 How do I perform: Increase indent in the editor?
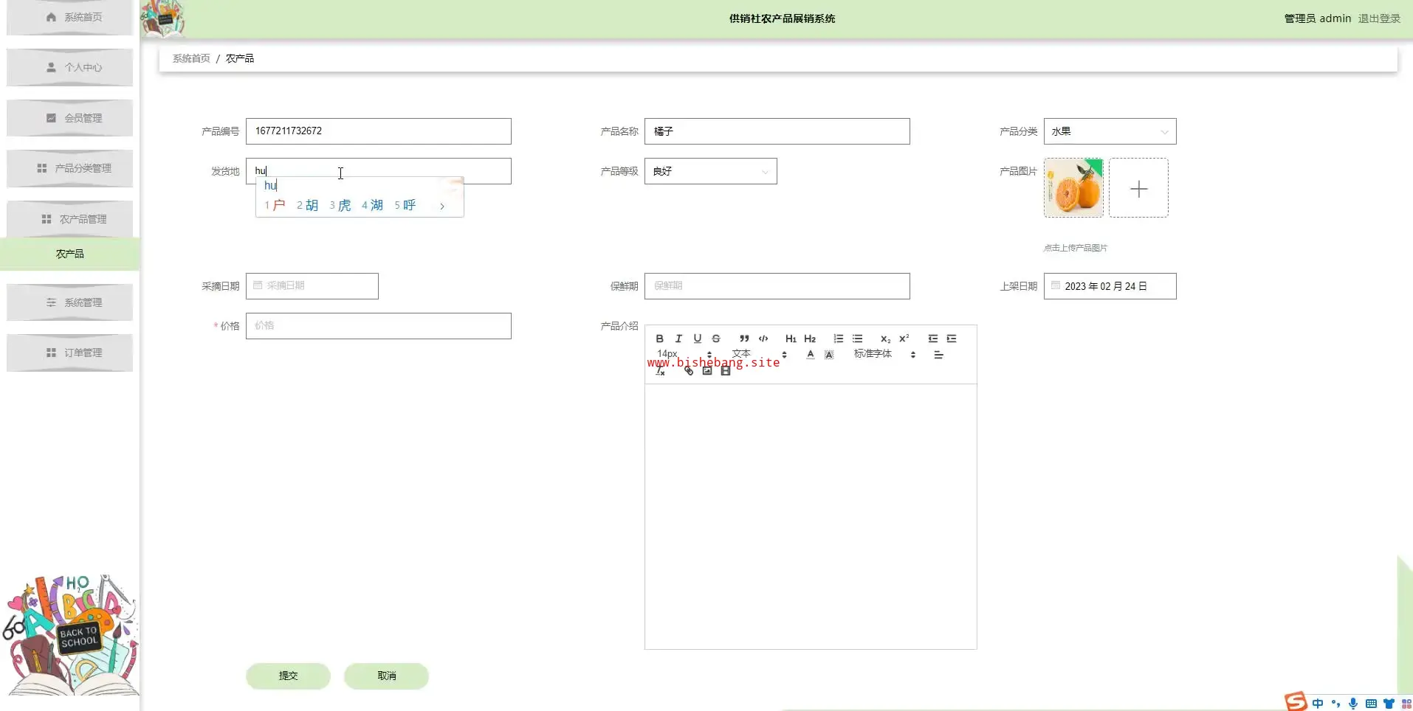tap(952, 339)
